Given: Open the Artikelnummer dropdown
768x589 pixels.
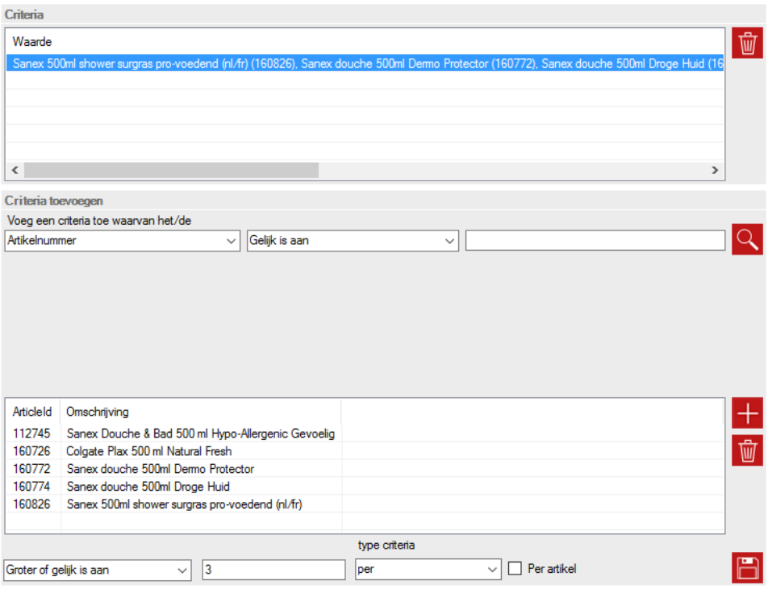Looking at the screenshot, I should tap(123, 241).
